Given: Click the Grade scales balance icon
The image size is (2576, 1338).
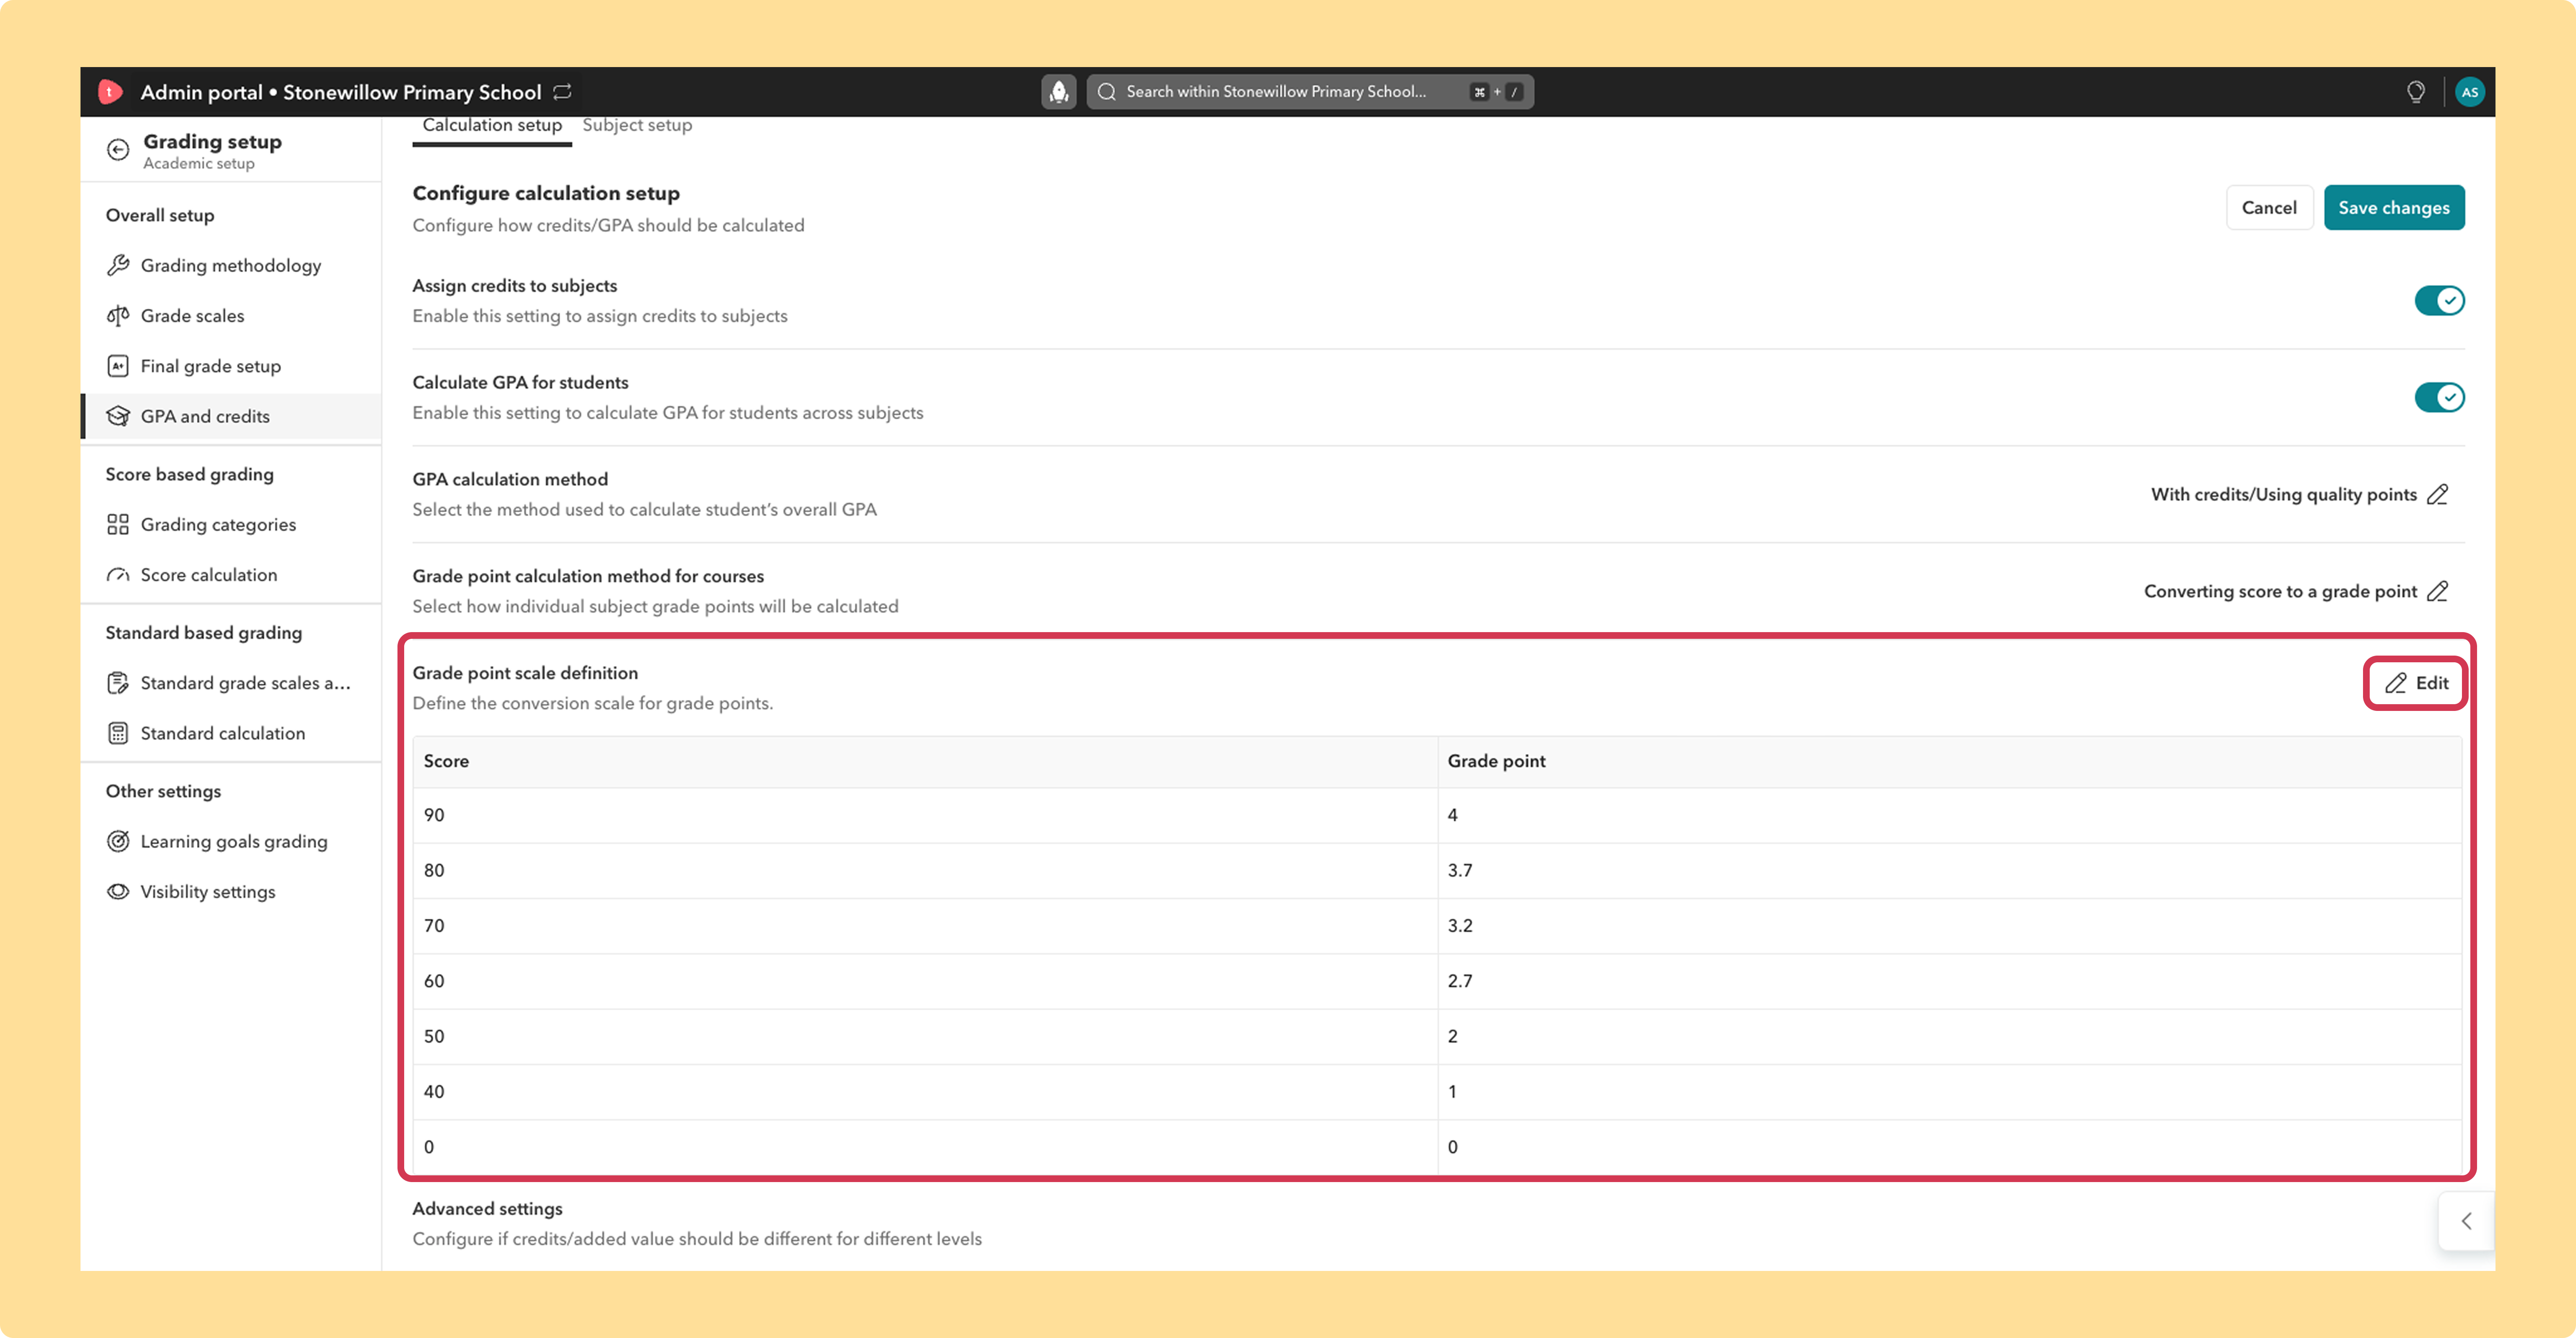Looking at the screenshot, I should (118, 316).
